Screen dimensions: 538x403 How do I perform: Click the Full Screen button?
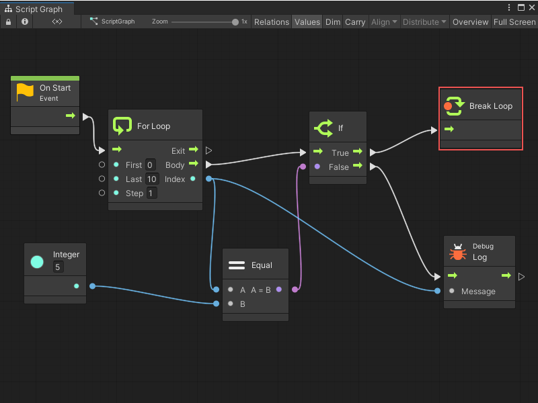(x=514, y=21)
